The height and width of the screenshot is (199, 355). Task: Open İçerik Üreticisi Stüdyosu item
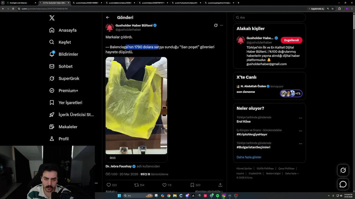(x=72, y=115)
